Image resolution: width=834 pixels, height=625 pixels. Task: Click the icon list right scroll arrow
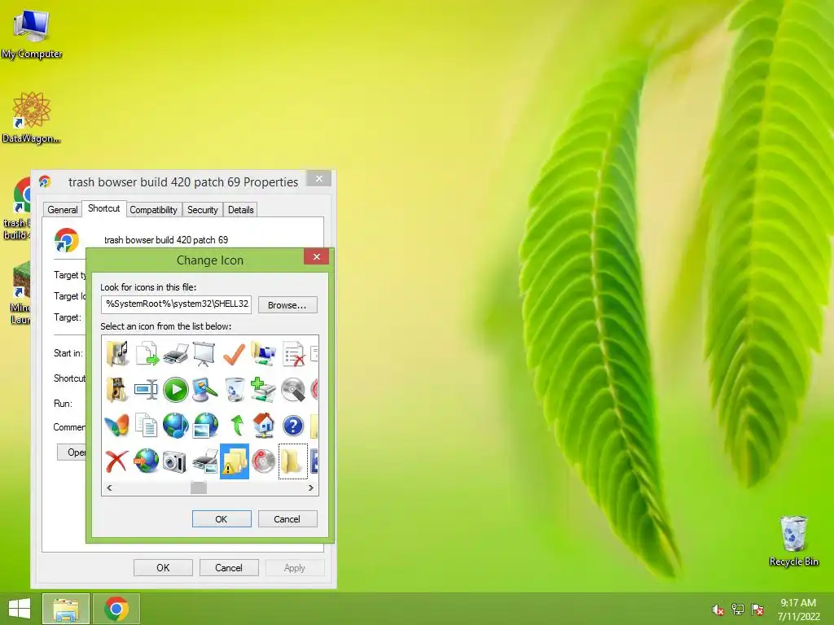310,487
